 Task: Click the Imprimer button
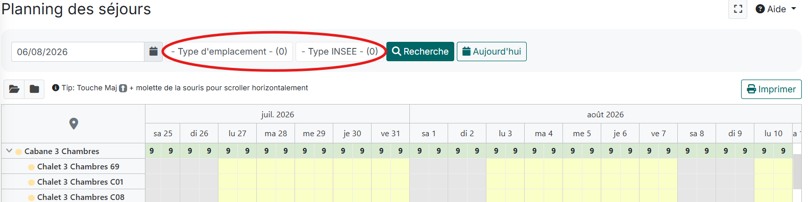click(771, 89)
